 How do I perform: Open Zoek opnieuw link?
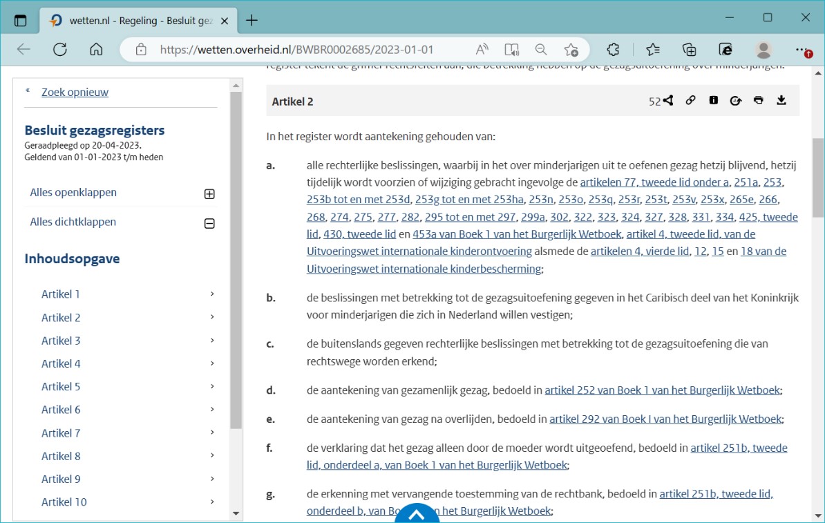pos(75,92)
